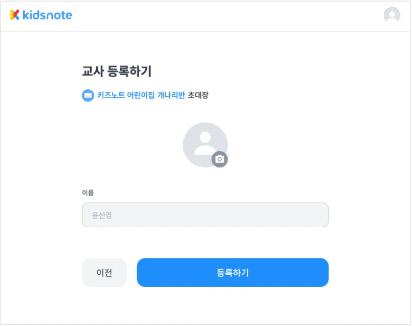Go back with the 이전 button
This screenshot has height=326, width=412.
click(x=104, y=273)
